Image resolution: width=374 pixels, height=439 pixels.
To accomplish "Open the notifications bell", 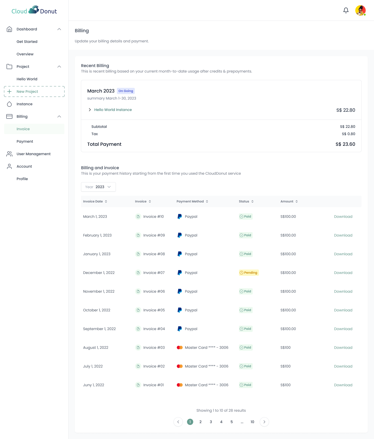I will click(346, 10).
